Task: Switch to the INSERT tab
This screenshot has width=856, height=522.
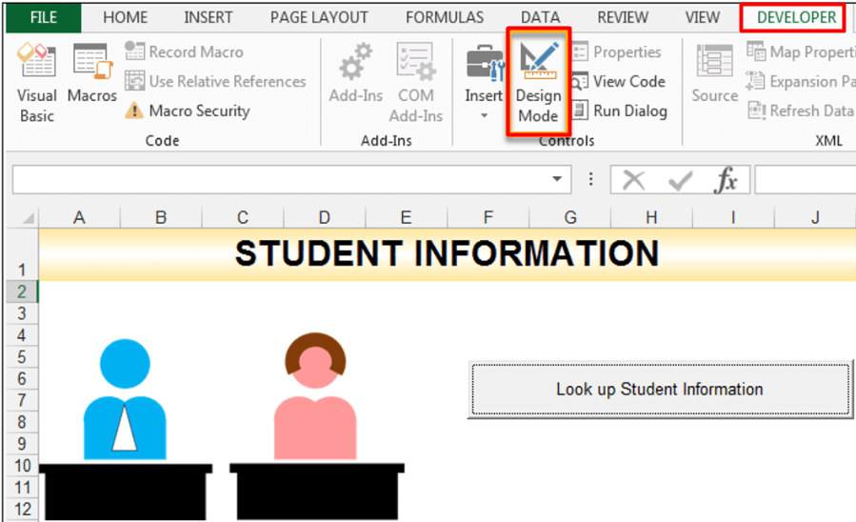Action: (x=208, y=17)
